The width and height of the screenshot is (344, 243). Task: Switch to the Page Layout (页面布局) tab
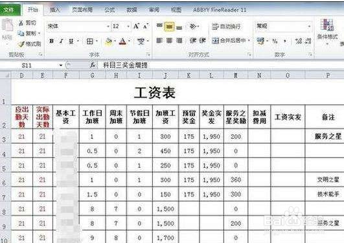click(x=82, y=10)
